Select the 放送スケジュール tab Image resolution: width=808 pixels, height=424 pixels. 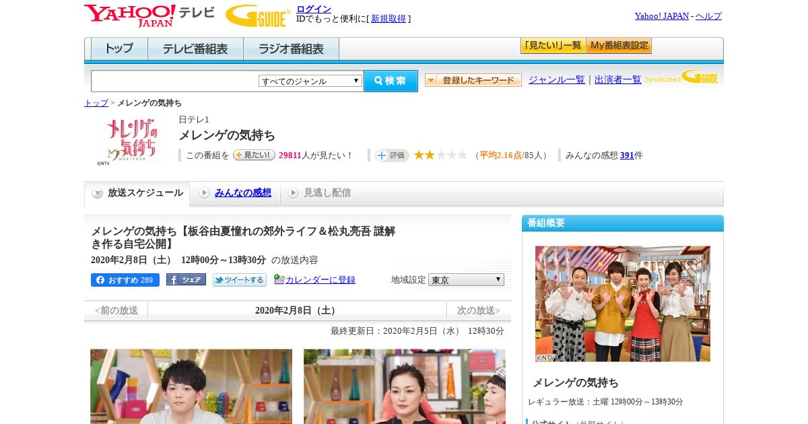(x=137, y=193)
